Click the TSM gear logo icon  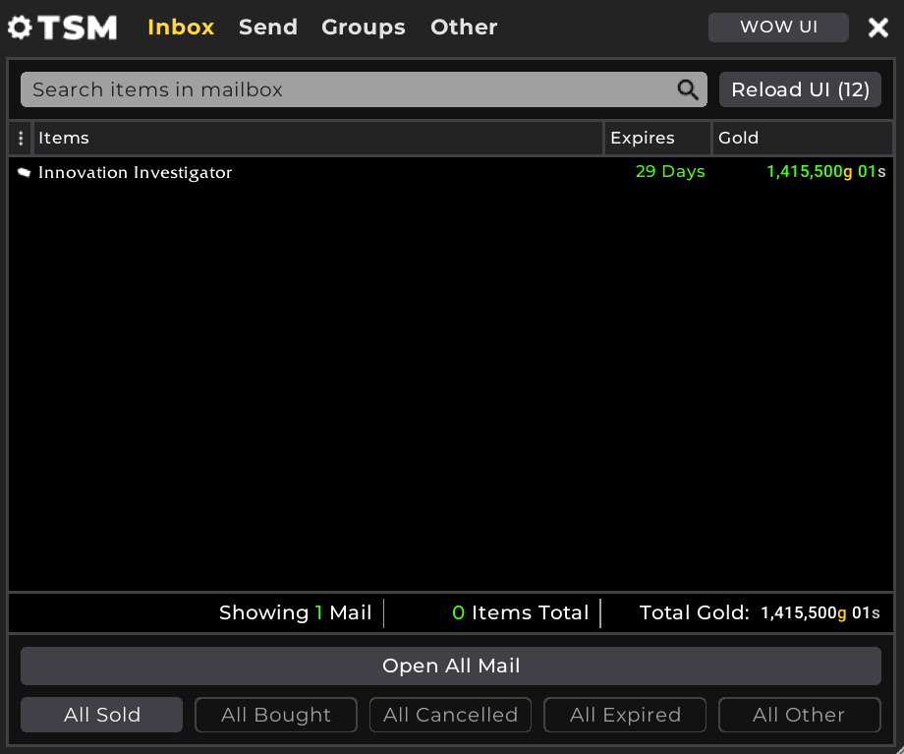21,28
